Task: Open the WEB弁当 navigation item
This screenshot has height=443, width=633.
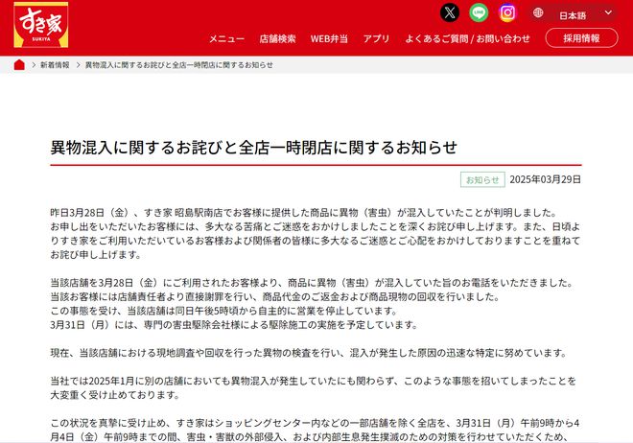Action: pyautogui.click(x=329, y=38)
